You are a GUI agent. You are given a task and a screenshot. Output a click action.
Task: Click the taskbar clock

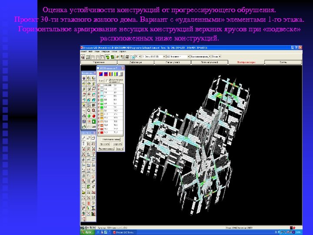298,232
